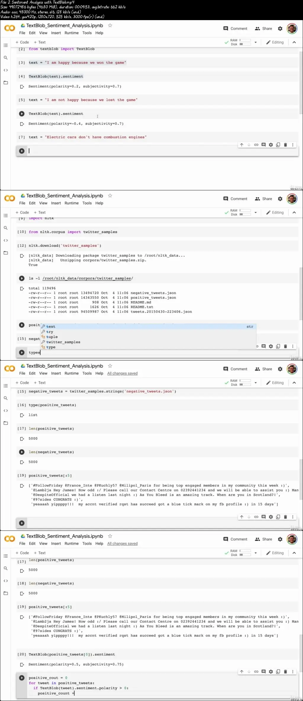The height and width of the screenshot is (701, 303).
Task: Open Editing mode dropdown in positive_cout frame
Action: point(275,553)
